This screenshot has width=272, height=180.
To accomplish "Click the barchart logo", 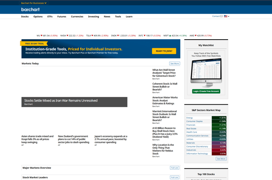I will [30, 10].
